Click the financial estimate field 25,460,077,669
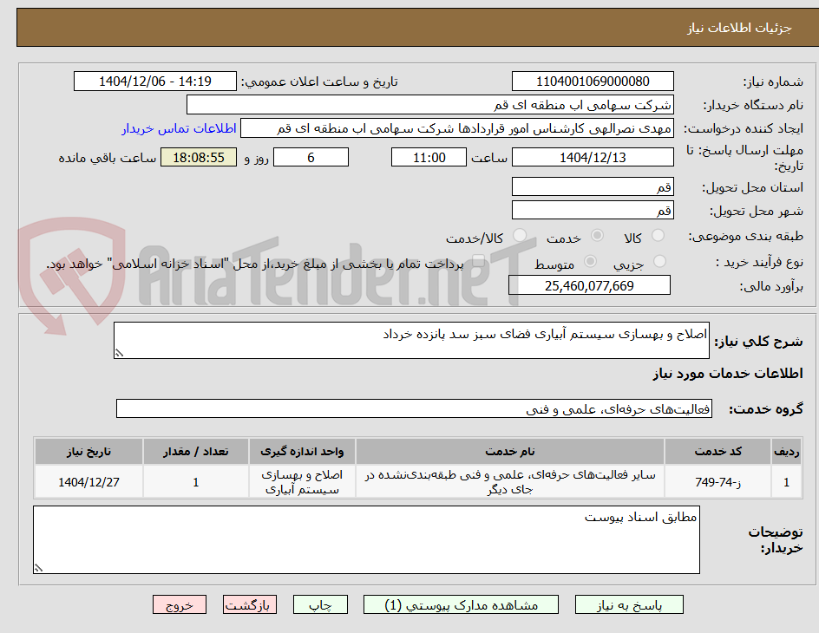Viewport: 819px width, 633px height. click(589, 285)
